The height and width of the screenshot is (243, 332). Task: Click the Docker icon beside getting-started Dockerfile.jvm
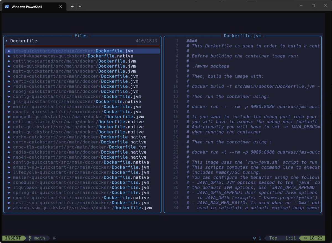[9, 61]
